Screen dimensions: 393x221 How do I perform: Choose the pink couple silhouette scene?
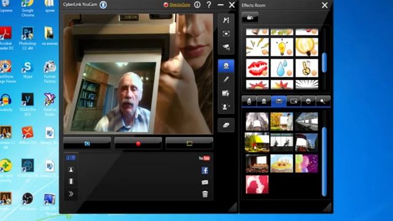click(x=257, y=185)
